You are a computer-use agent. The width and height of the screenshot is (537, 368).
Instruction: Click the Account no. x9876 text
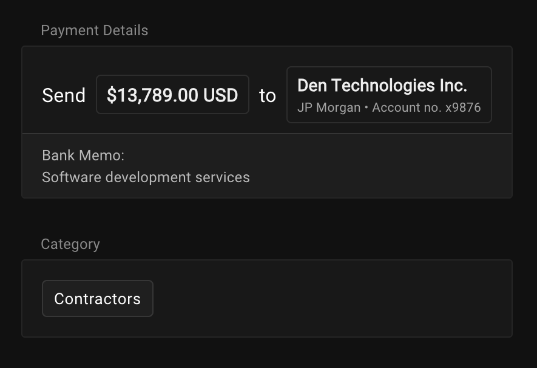(x=427, y=107)
